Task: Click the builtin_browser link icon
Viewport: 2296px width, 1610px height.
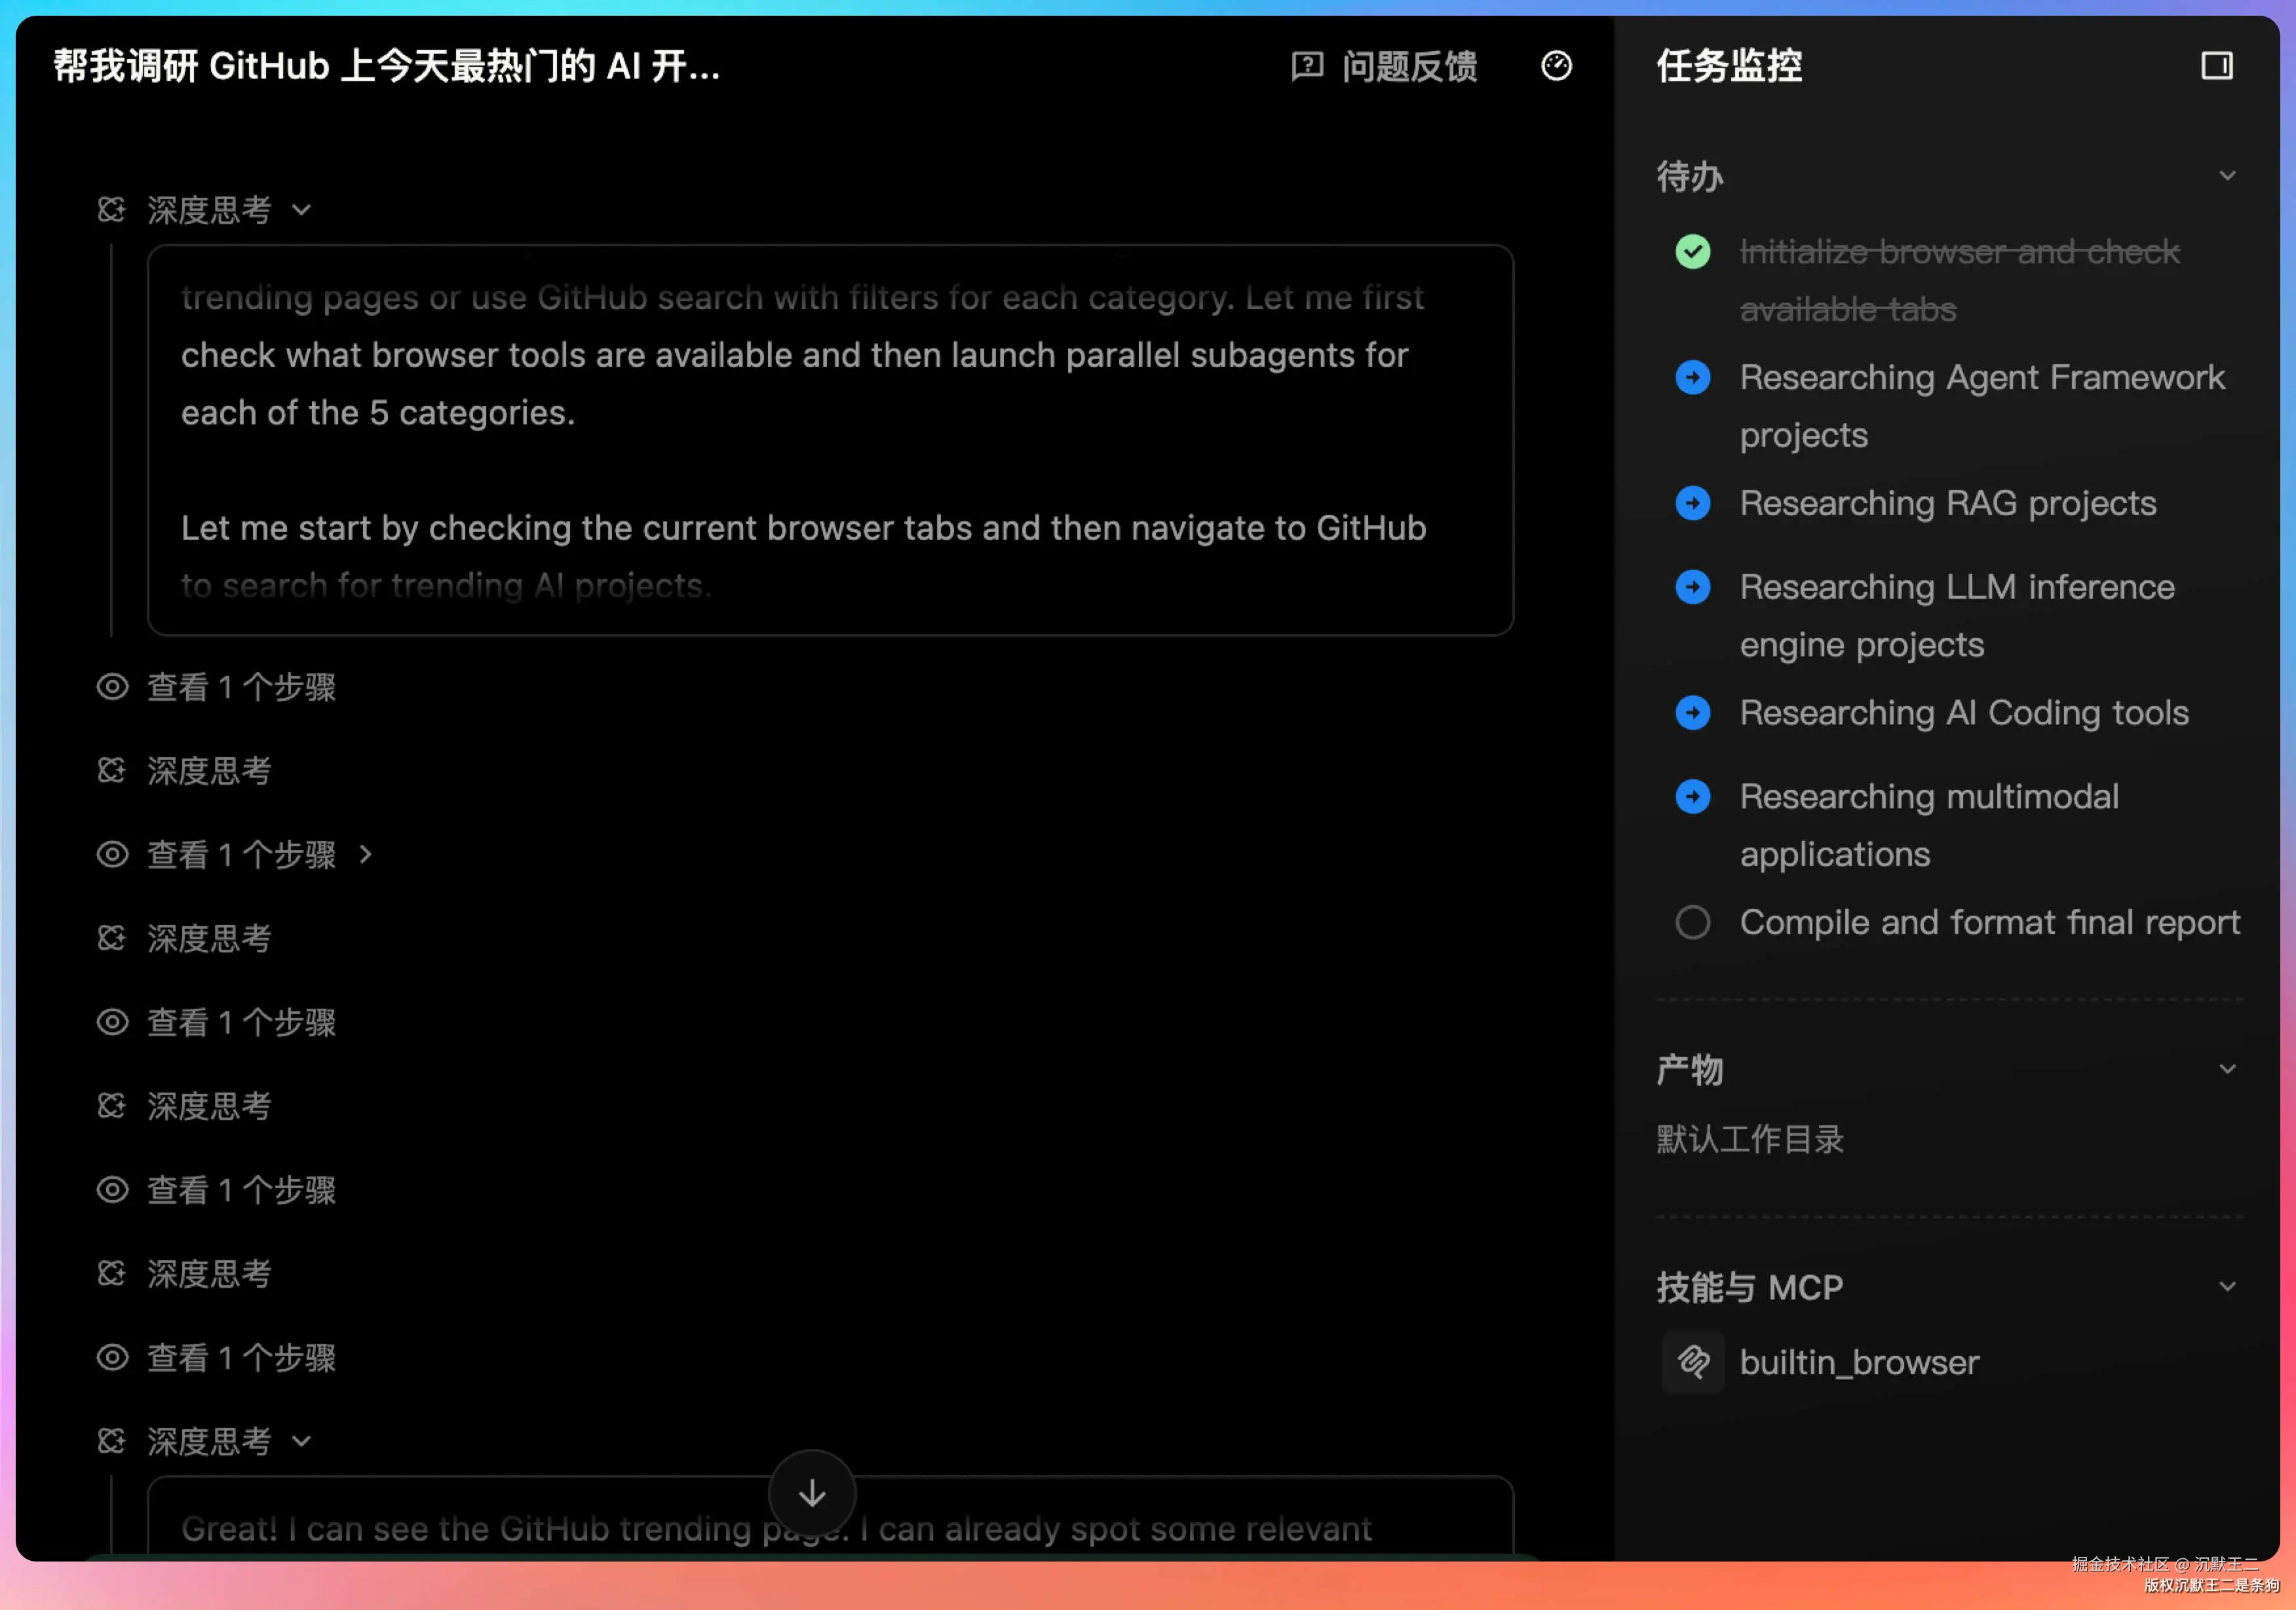Action: click(x=1692, y=1362)
